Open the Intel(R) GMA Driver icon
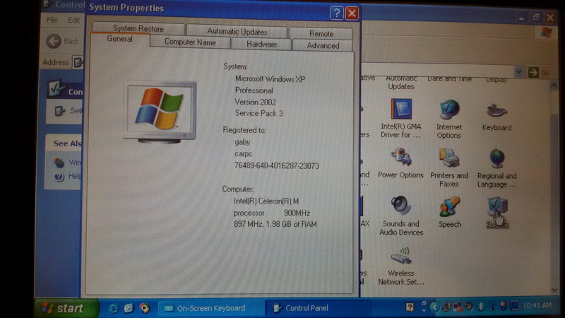Image resolution: width=565 pixels, height=318 pixels. [400, 118]
